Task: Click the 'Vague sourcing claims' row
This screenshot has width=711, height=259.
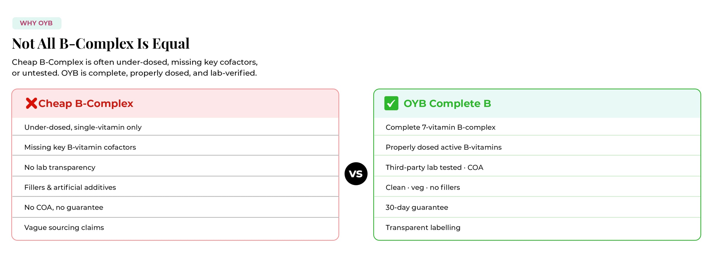Action: click(175, 227)
